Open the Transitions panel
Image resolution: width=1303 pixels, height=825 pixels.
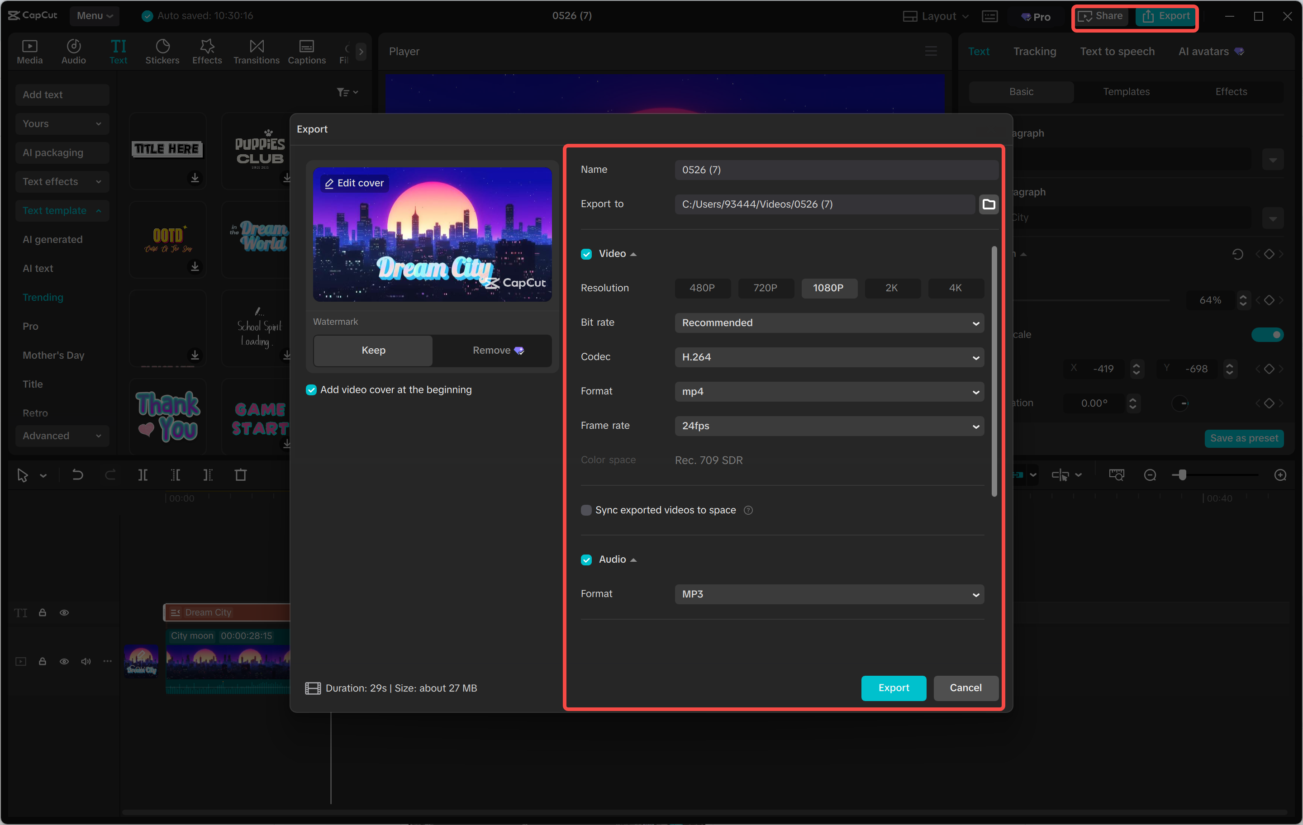coord(256,51)
